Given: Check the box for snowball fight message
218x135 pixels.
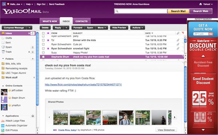Looking at the screenshot, I should click(43, 48).
